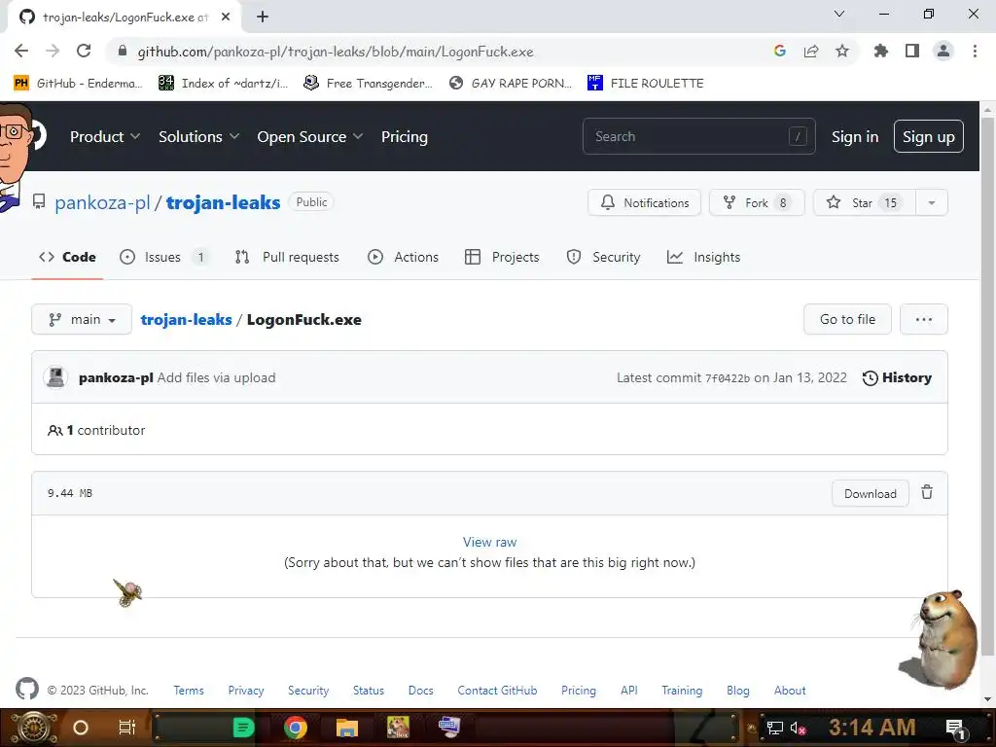The height and width of the screenshot is (747, 996).
Task: Open the notification center tray icon
Action: pyautogui.click(x=956, y=728)
